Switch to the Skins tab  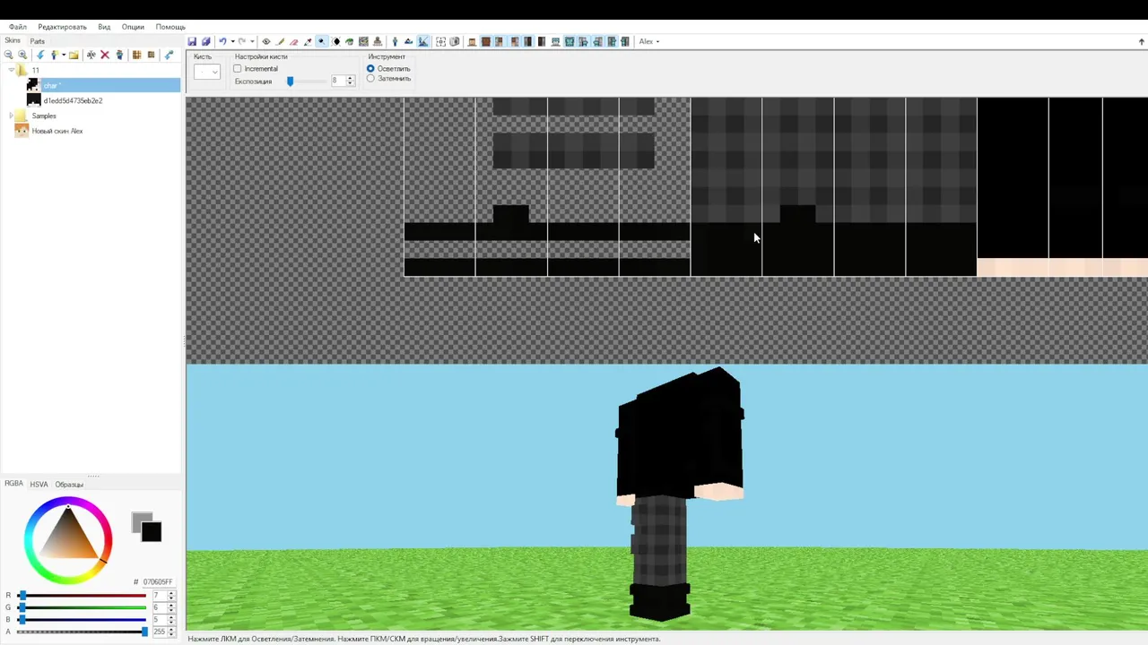[x=13, y=41]
